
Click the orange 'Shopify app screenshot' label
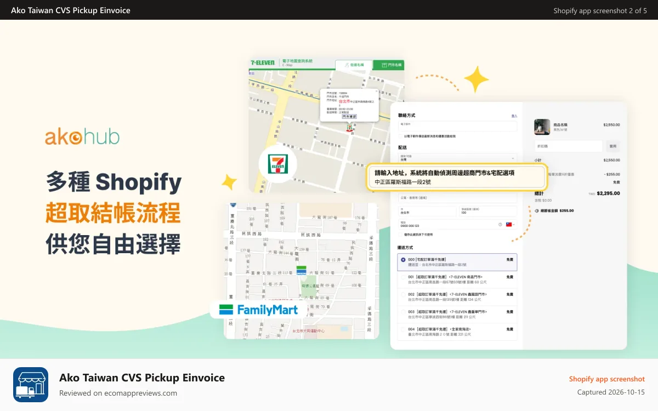607,379
